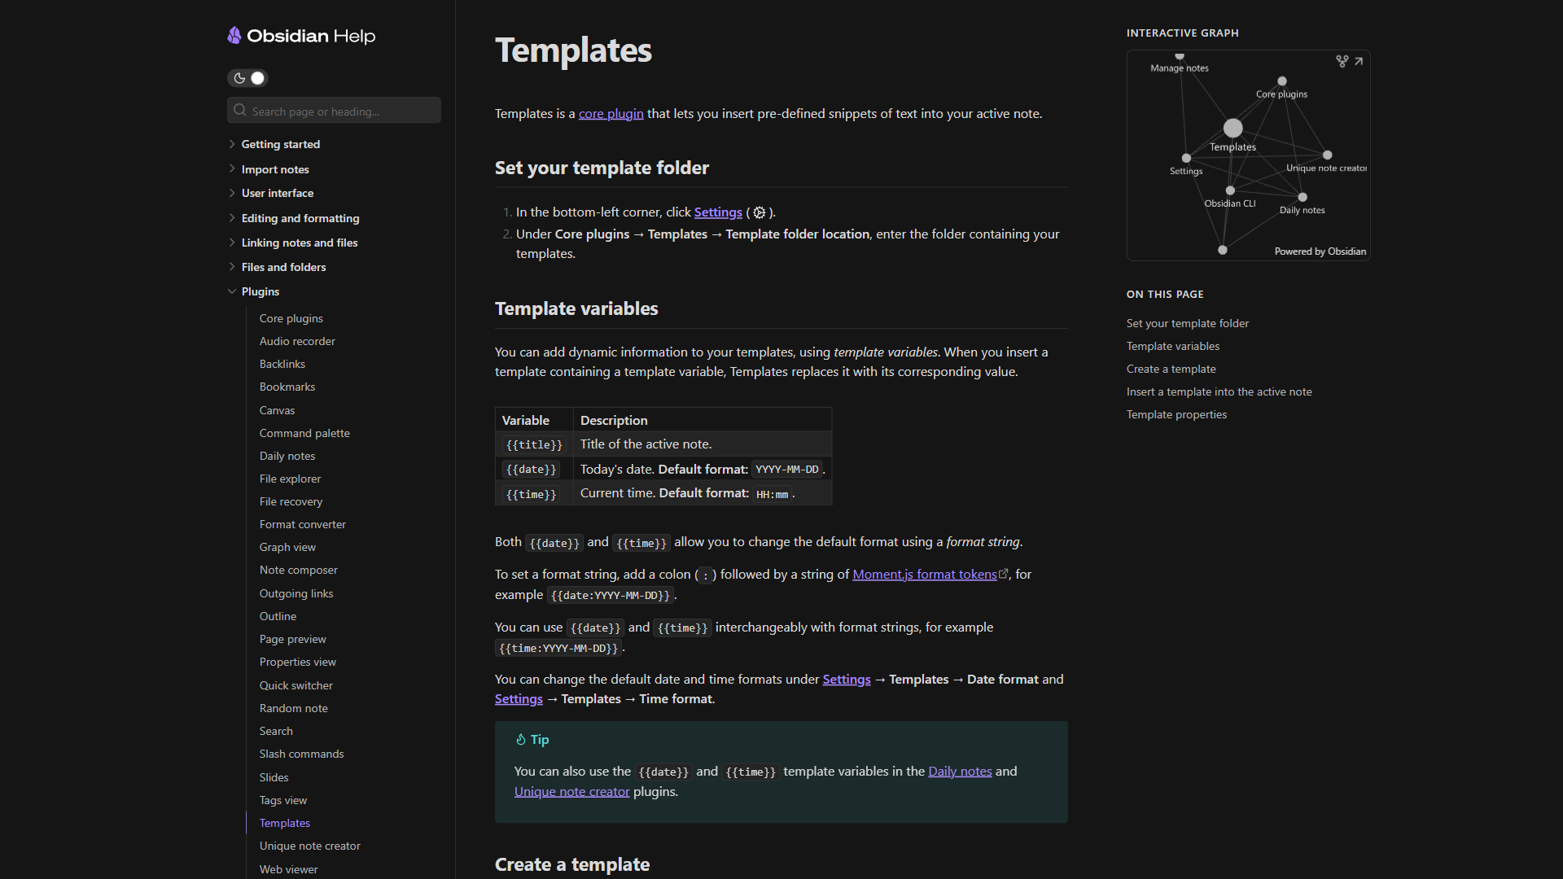Open Command palette sidebar page

pyautogui.click(x=304, y=433)
